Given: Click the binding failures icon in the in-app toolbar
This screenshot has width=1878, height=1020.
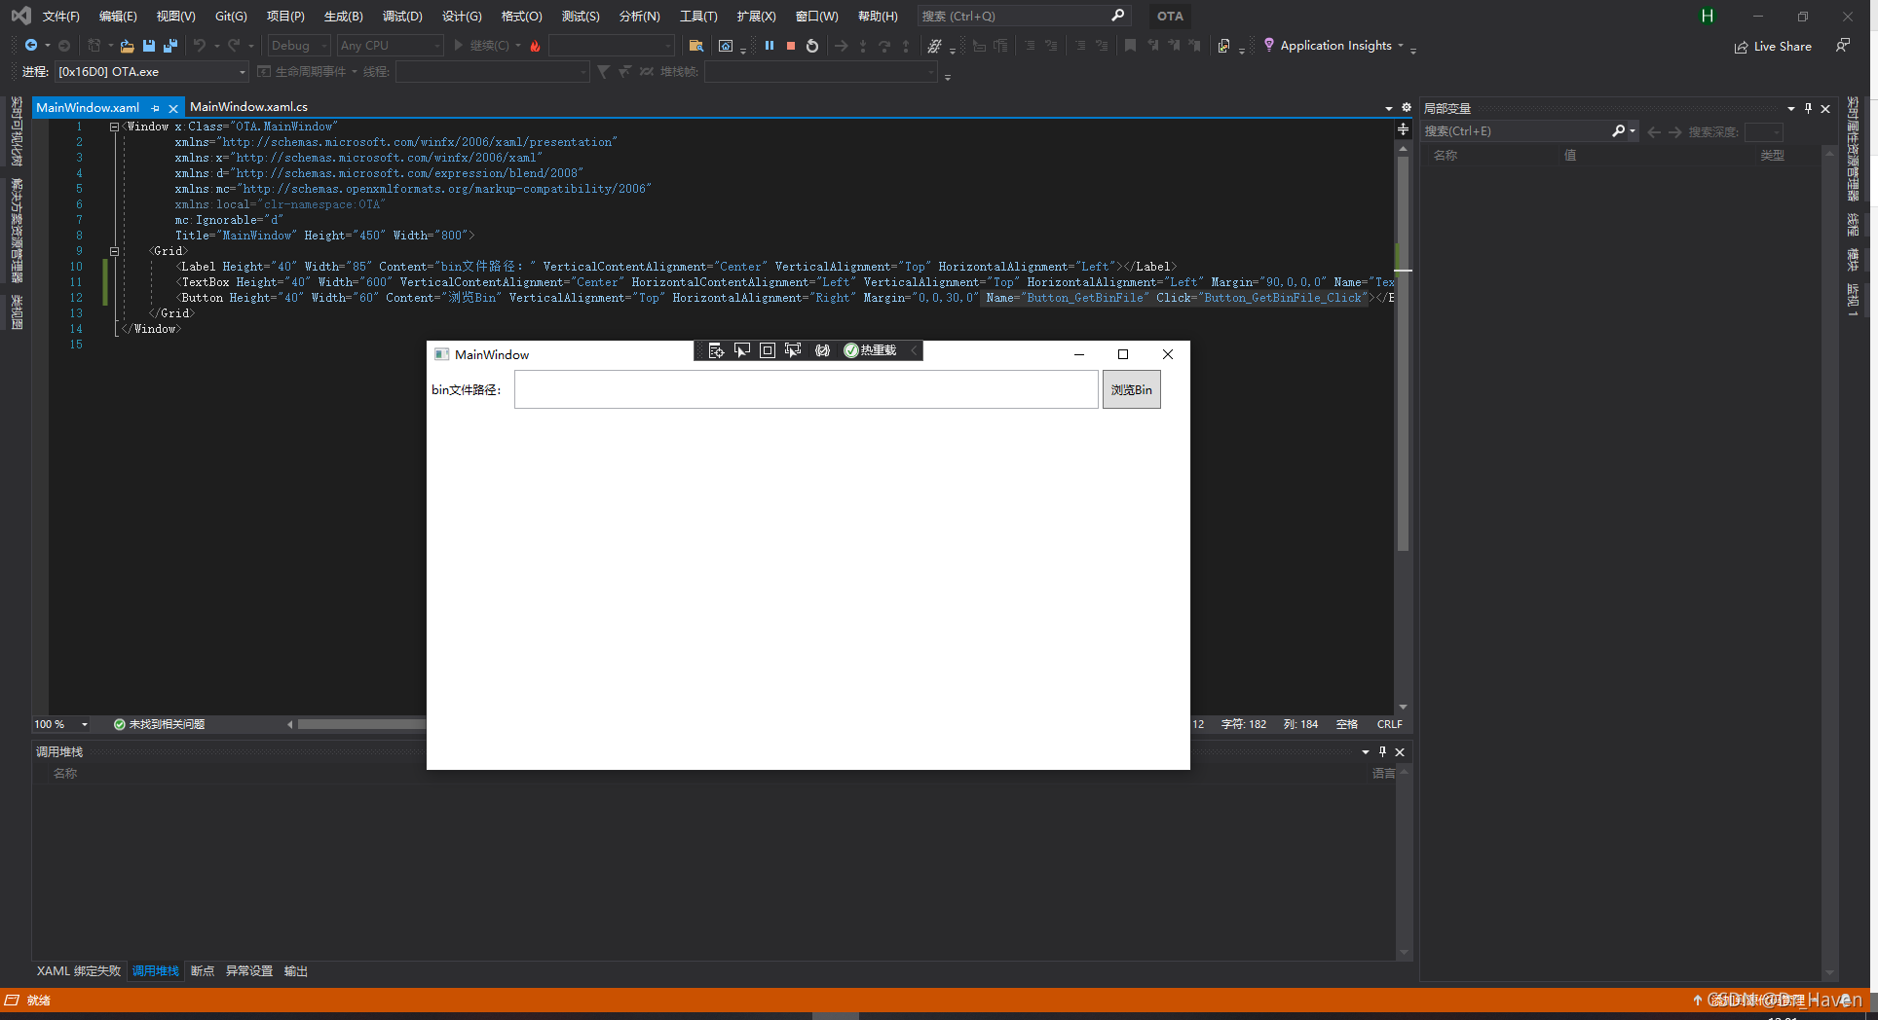Looking at the screenshot, I should click(822, 350).
